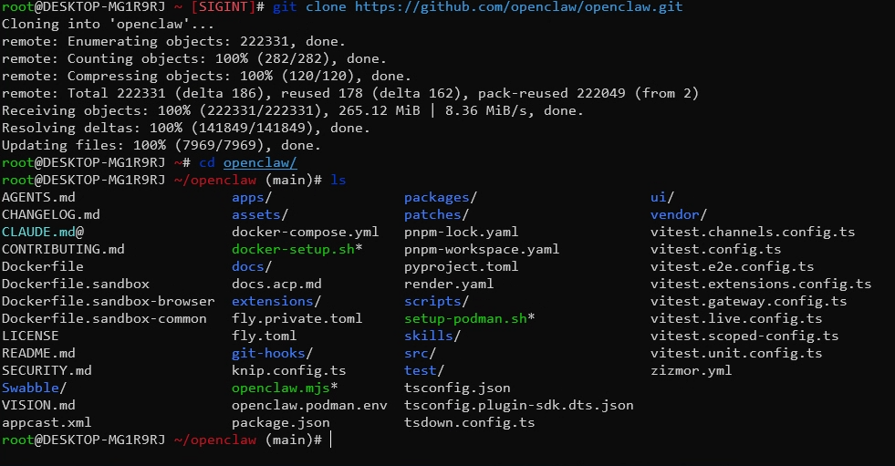The image size is (895, 466).
Task: Click the GitHub openclaw.git URL in clone command
Action: pos(517,6)
